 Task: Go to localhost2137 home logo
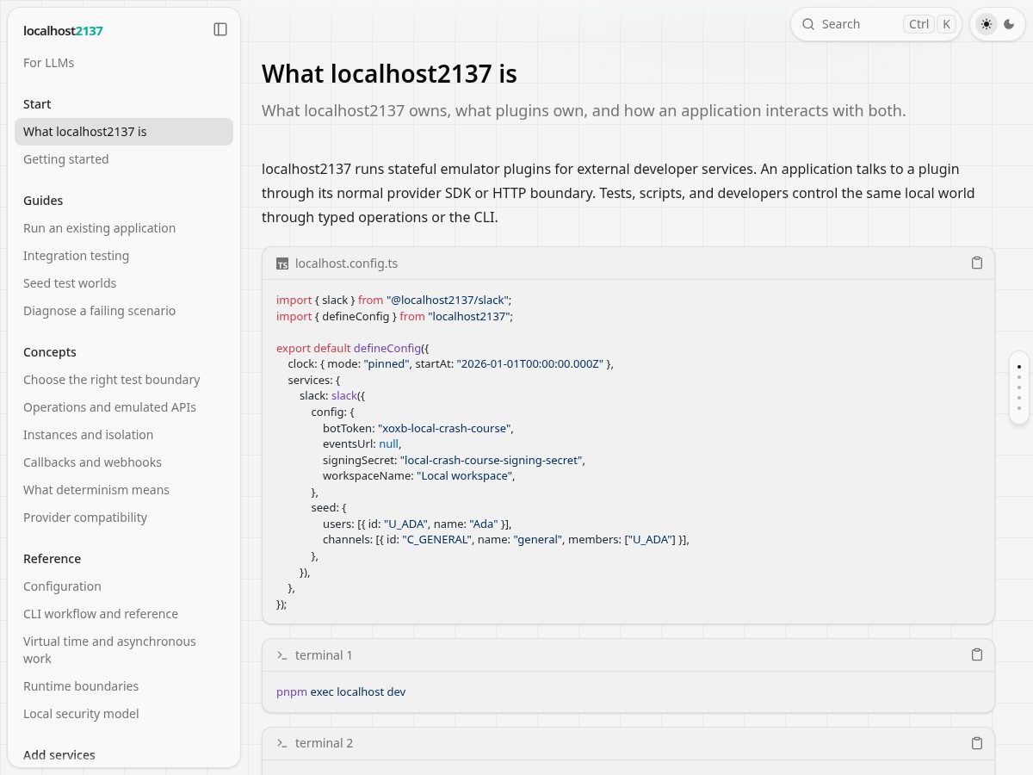[63, 30]
